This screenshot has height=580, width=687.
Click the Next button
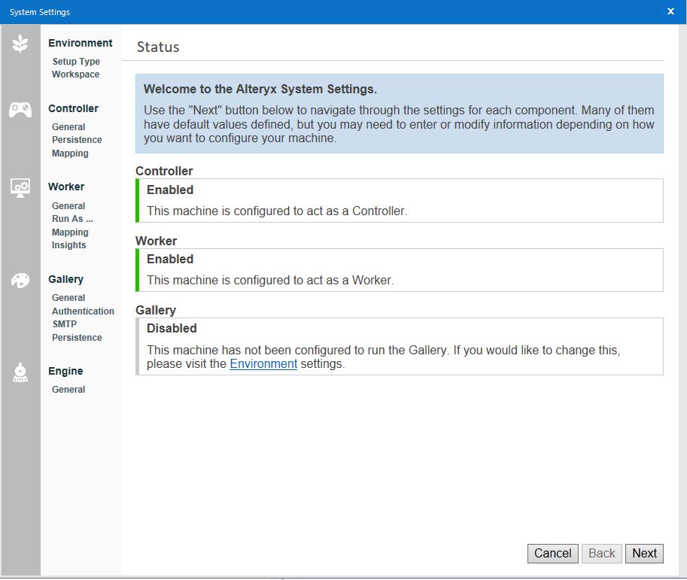pyautogui.click(x=644, y=553)
